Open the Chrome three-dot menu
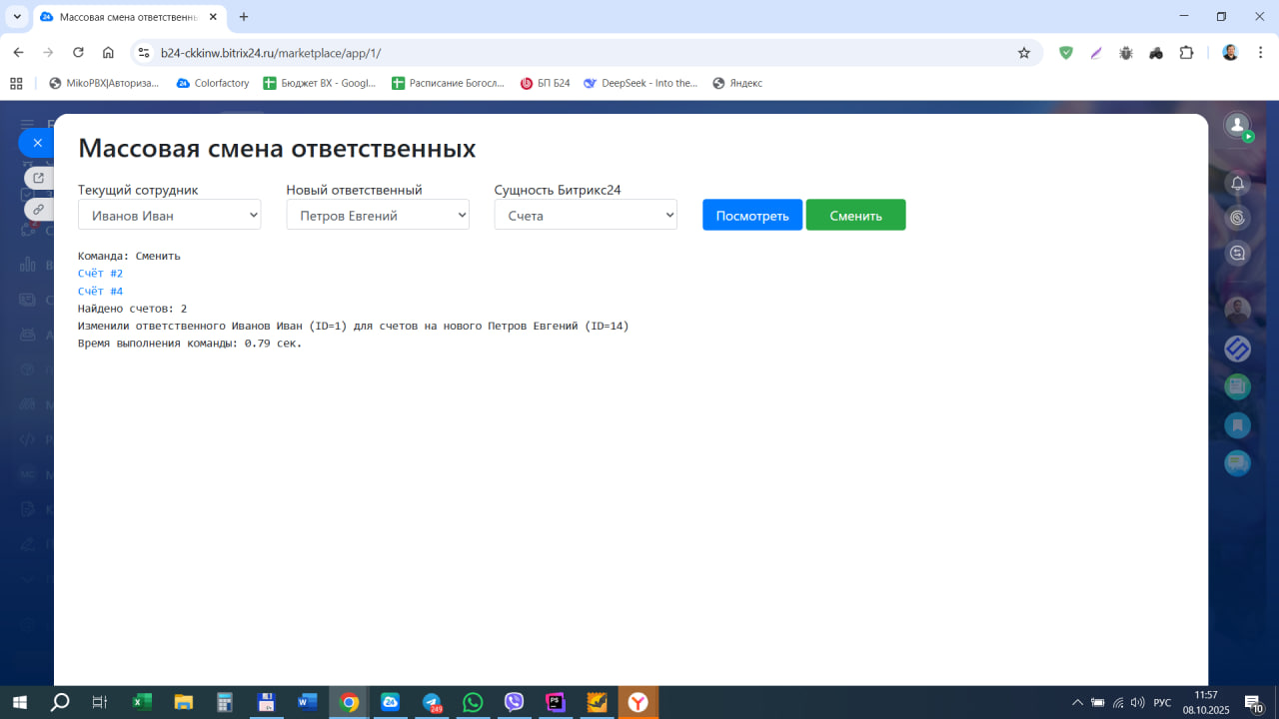The height and width of the screenshot is (719, 1279). [x=1259, y=53]
